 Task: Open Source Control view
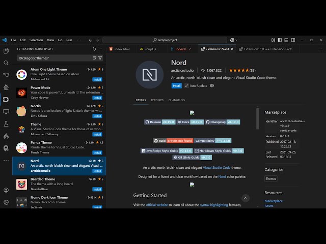[x=6, y=75]
